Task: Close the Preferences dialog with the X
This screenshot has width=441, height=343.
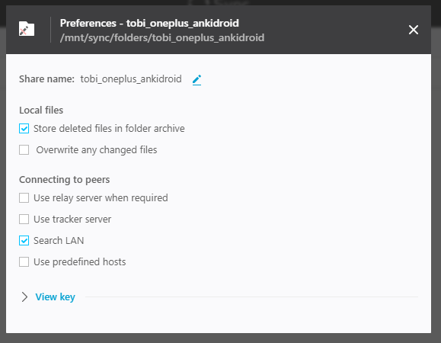Action: 414,30
